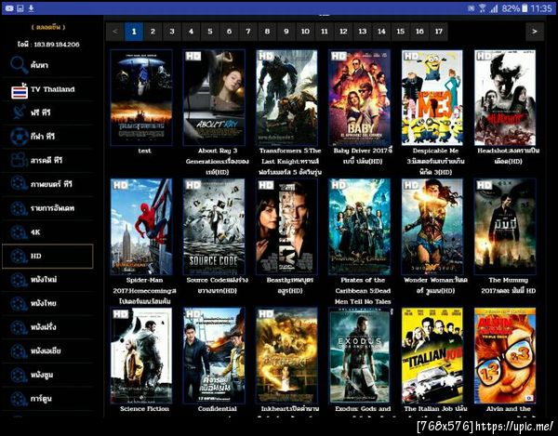This screenshot has width=558, height=436.
Task: Tap the Wi-Fi icon in status bar
Action: click(482, 8)
